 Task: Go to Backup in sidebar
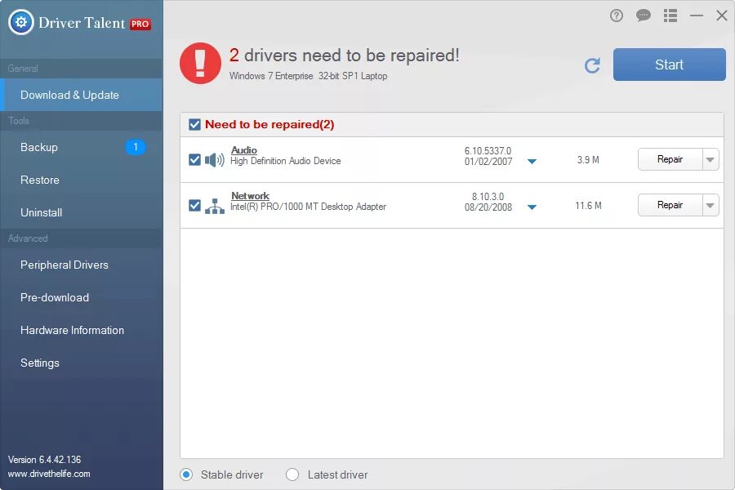click(x=81, y=147)
